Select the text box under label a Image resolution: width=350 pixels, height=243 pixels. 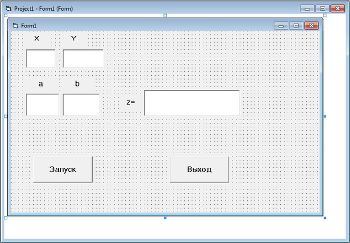(42, 105)
